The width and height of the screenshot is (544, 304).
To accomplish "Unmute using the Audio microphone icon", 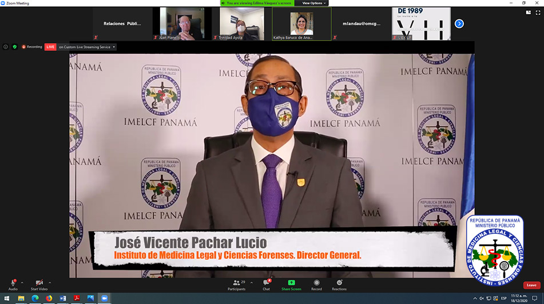I will tap(13, 283).
